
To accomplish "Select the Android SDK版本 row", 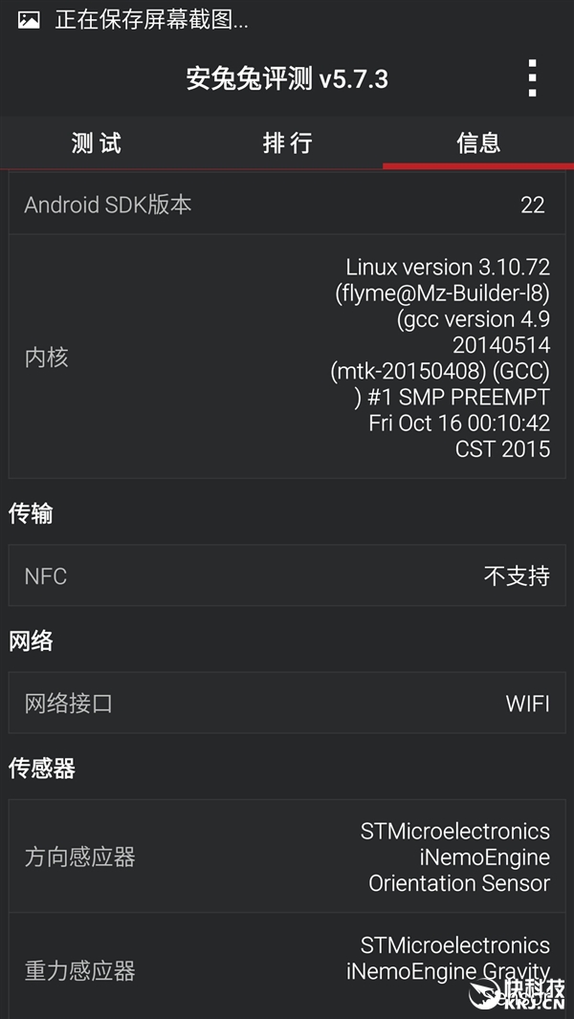I will [x=287, y=204].
